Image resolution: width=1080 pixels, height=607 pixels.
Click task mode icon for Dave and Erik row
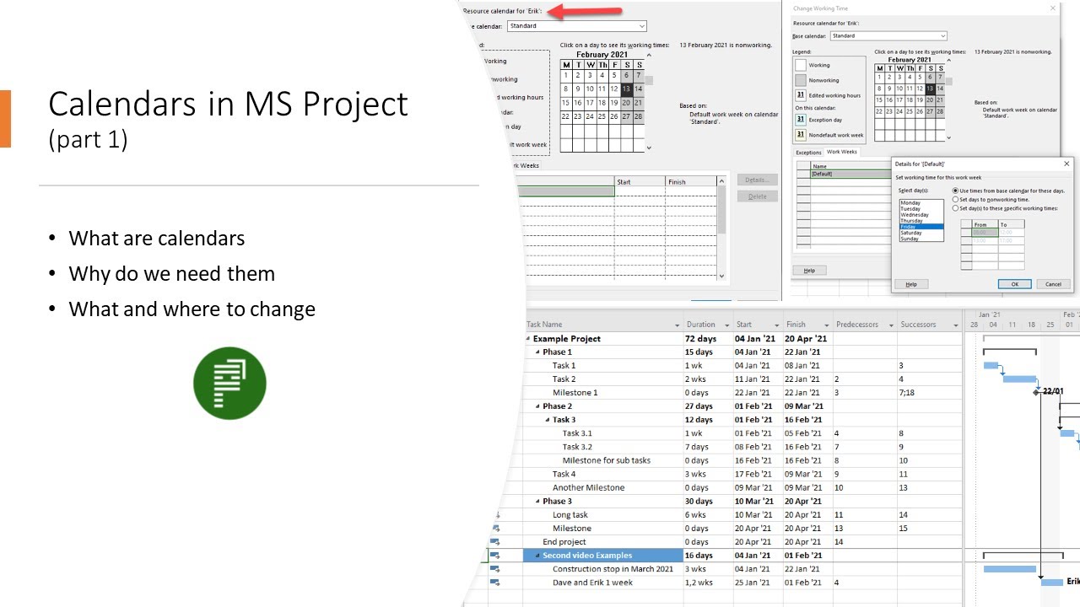495,582
